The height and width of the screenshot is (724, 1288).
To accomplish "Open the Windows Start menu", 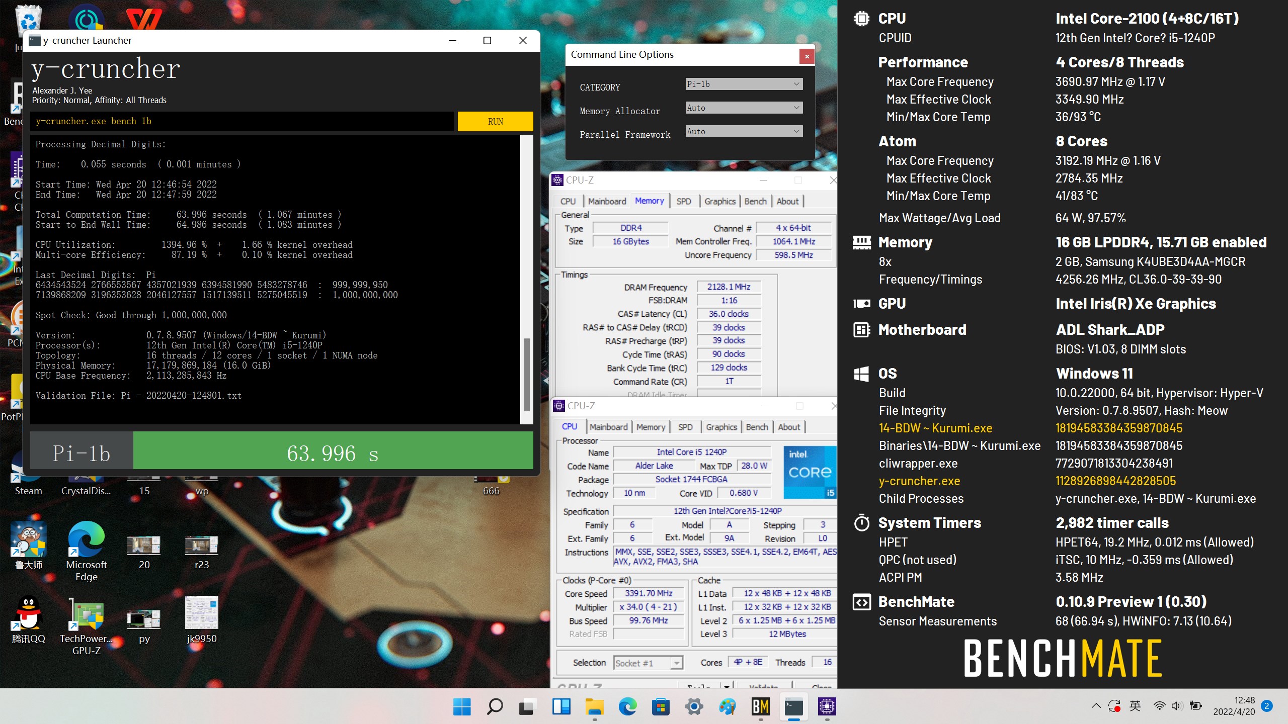I will [x=462, y=706].
